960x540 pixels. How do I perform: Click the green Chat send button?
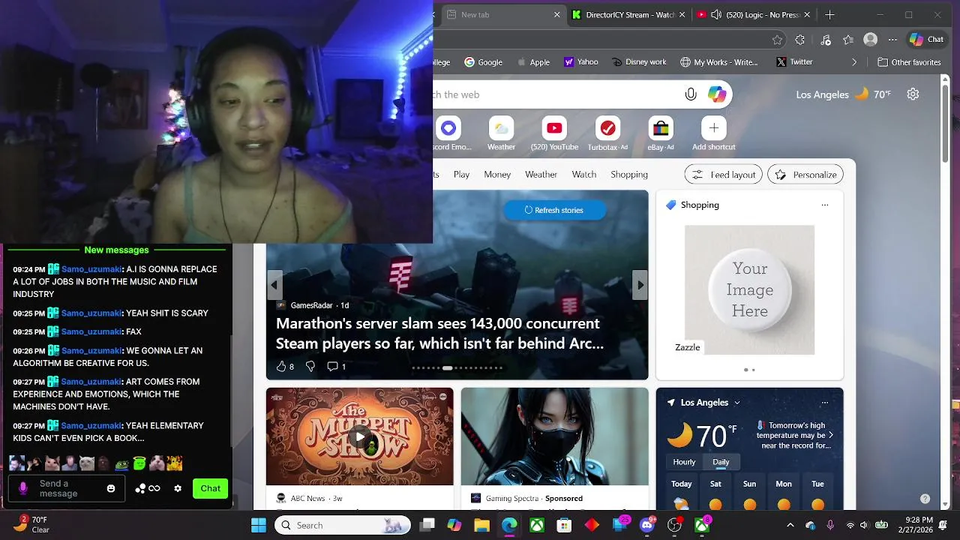click(210, 488)
